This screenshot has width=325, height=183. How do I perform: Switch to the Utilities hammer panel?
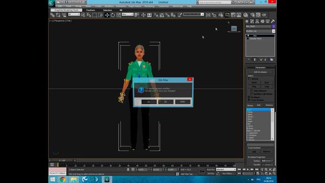coord(273,21)
